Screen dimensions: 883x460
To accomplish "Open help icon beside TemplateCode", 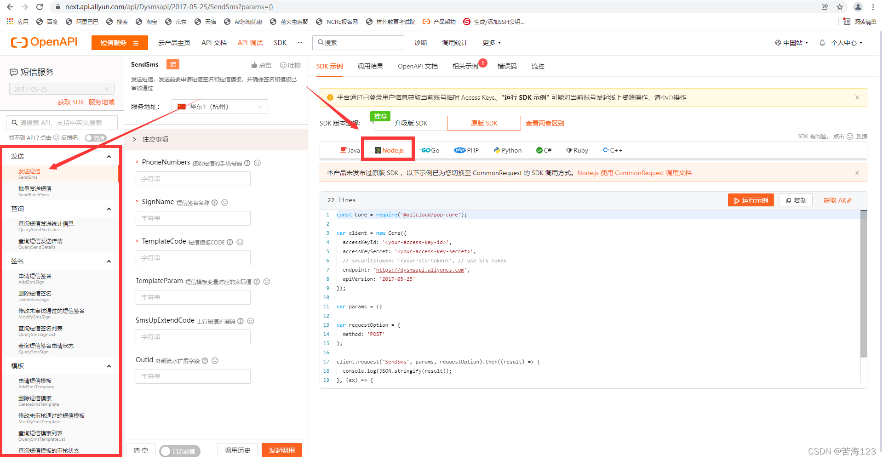I will pos(230,242).
